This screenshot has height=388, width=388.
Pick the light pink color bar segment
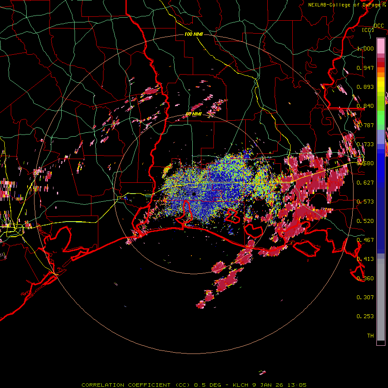pyautogui.click(x=381, y=46)
